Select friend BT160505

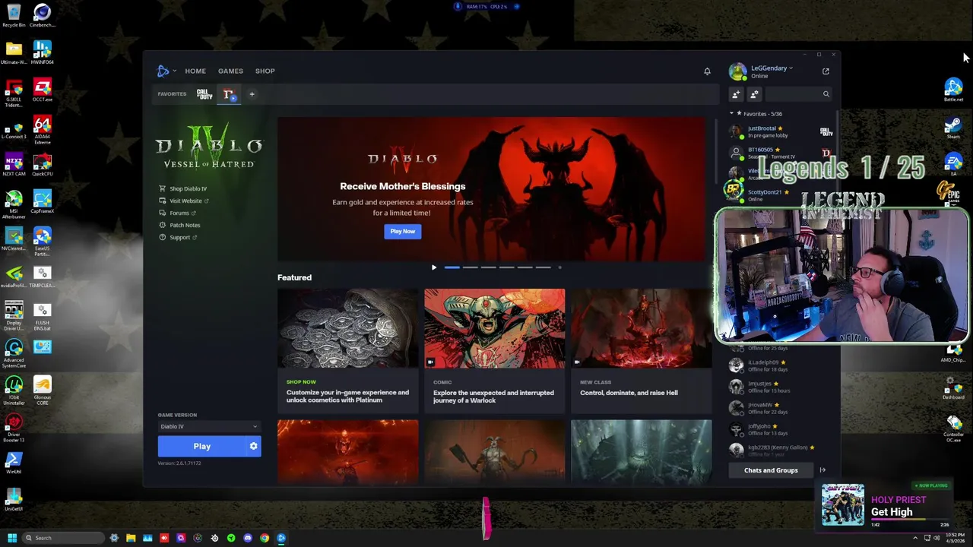click(781, 153)
